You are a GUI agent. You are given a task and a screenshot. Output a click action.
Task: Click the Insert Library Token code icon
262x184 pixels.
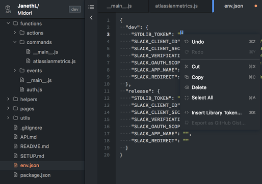click(x=187, y=112)
